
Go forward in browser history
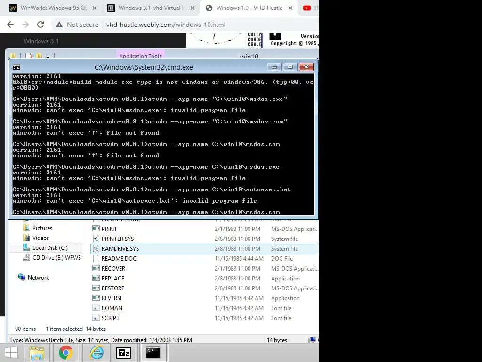point(25,25)
